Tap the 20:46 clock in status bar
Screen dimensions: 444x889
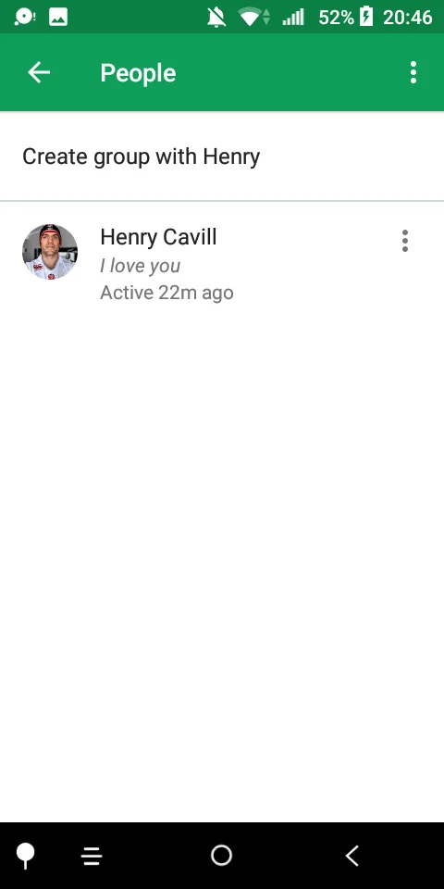pyautogui.click(x=408, y=17)
